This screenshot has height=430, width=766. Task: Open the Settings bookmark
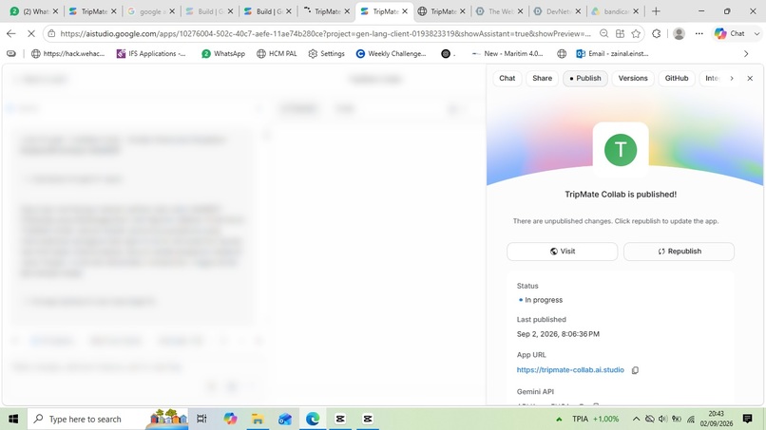(326, 54)
